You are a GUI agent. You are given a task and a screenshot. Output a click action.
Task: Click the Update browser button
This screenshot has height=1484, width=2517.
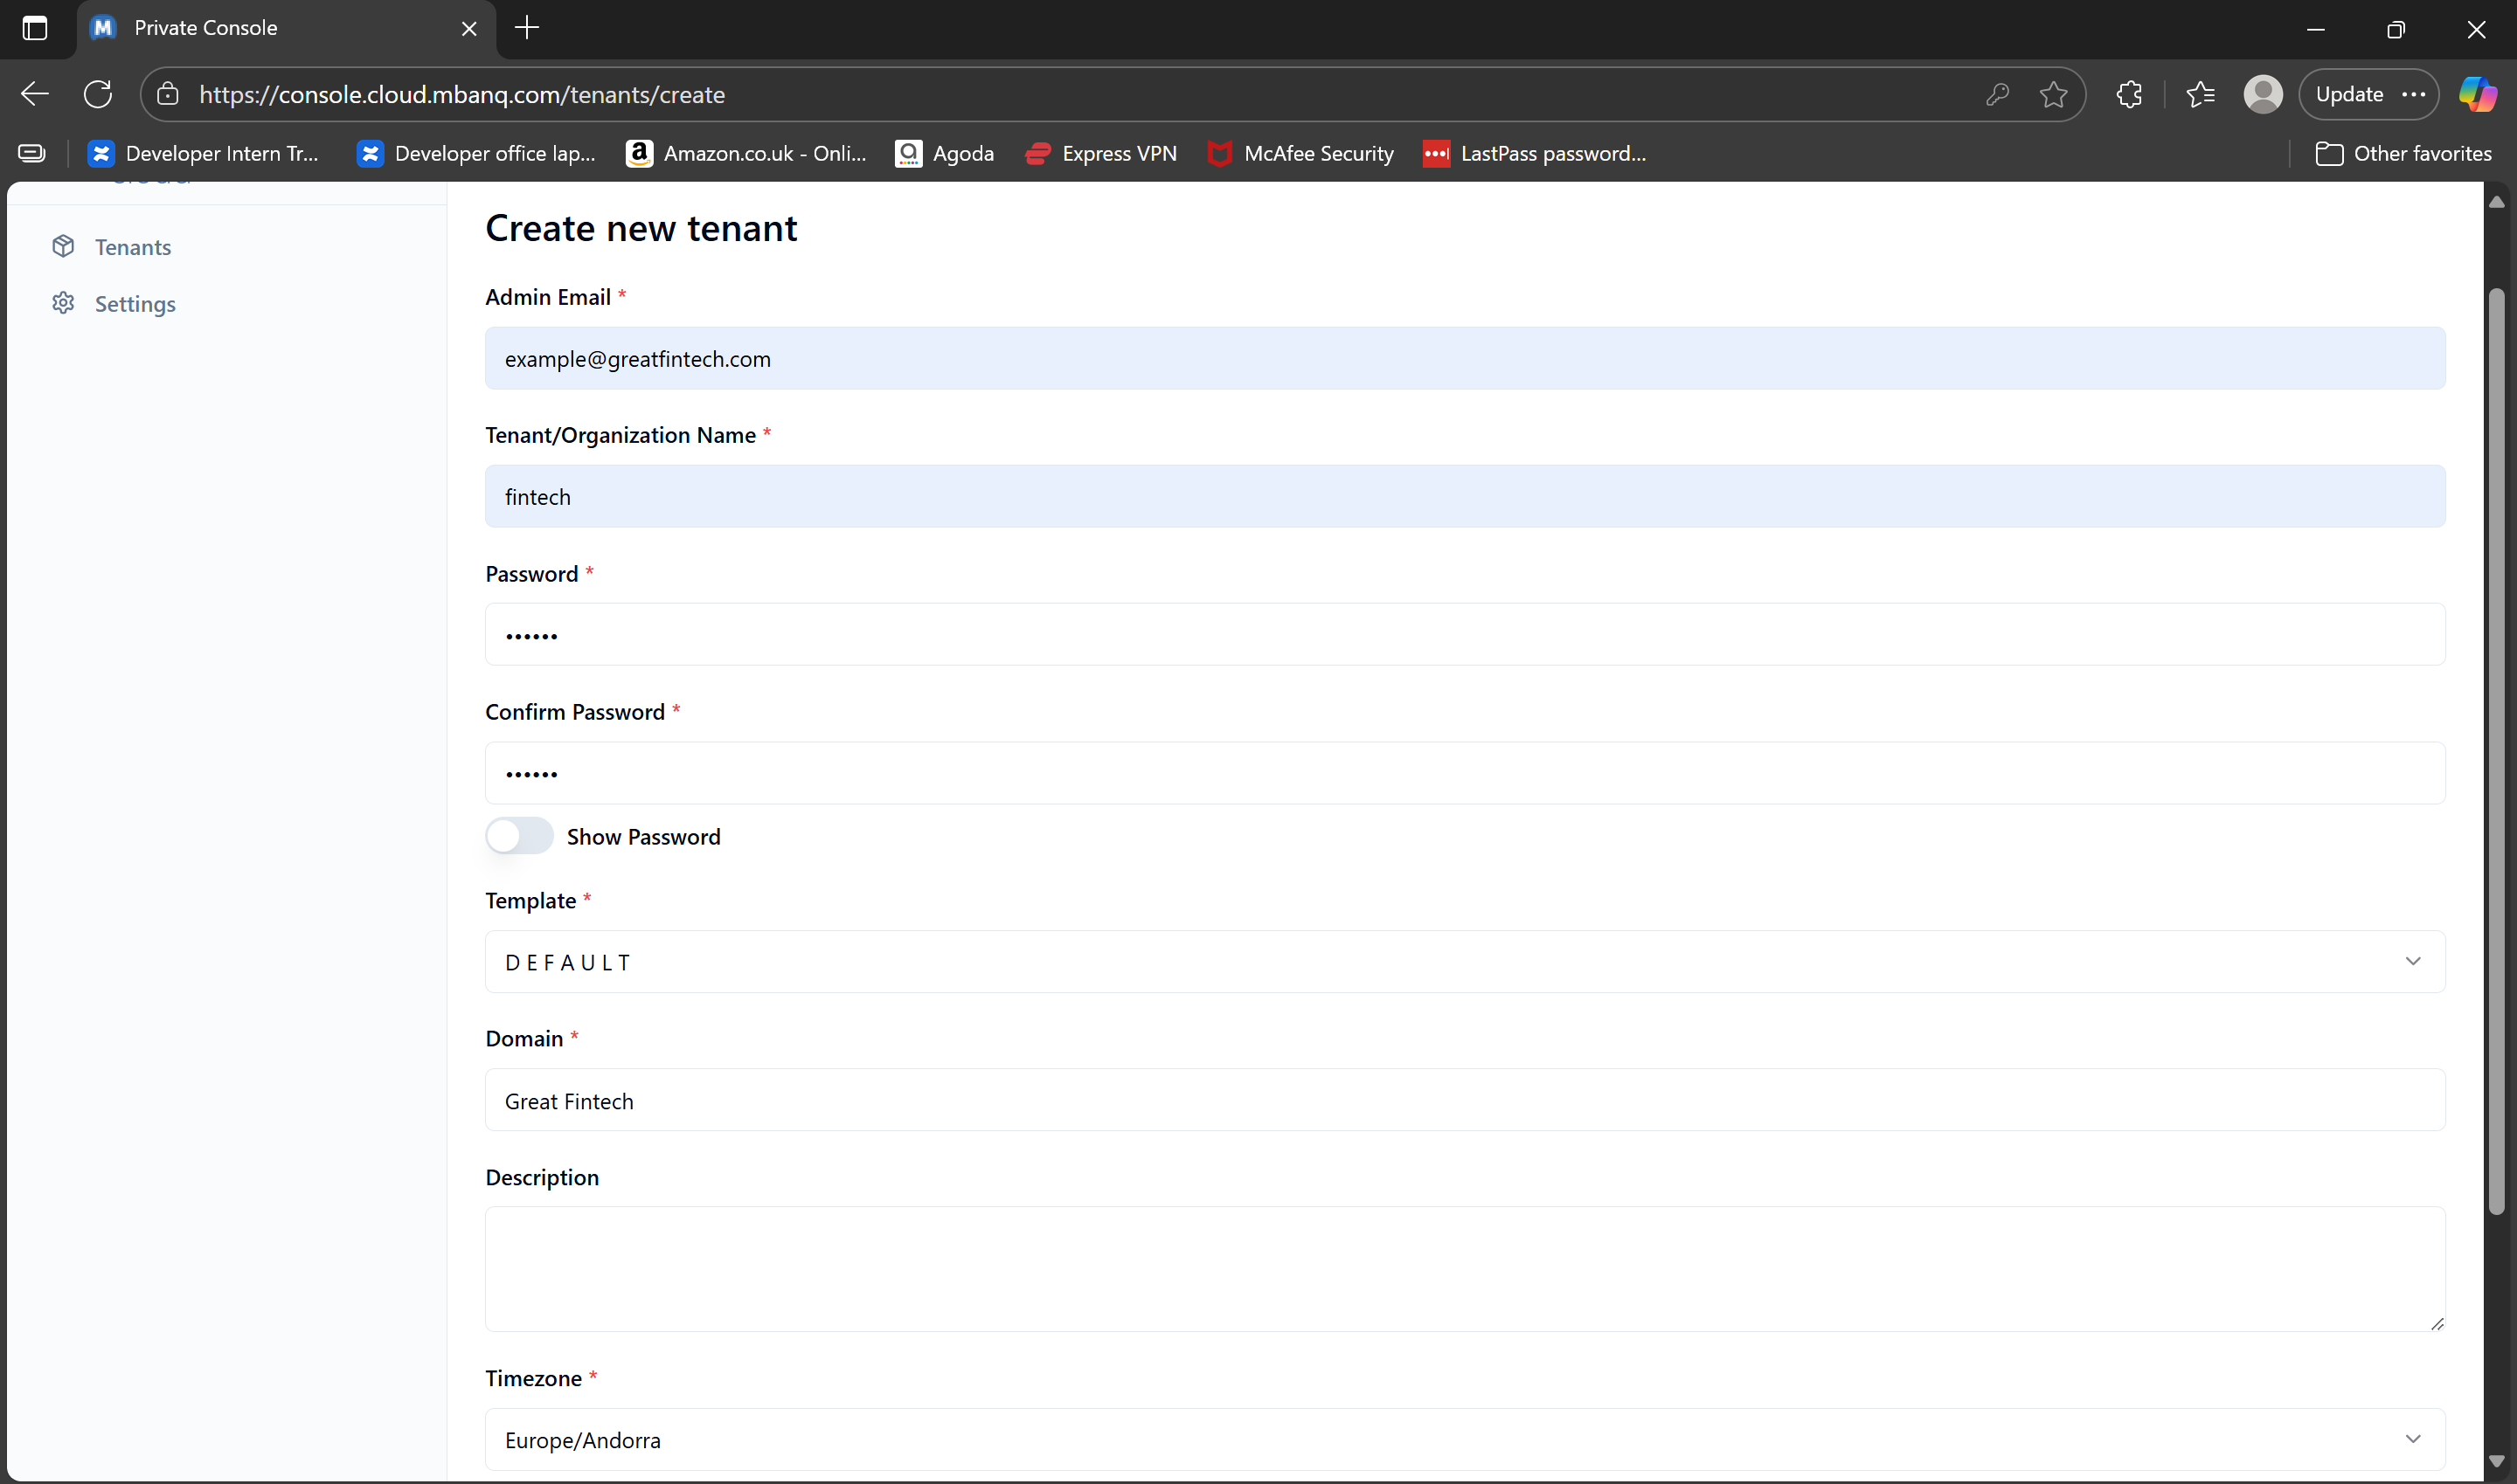point(2349,94)
